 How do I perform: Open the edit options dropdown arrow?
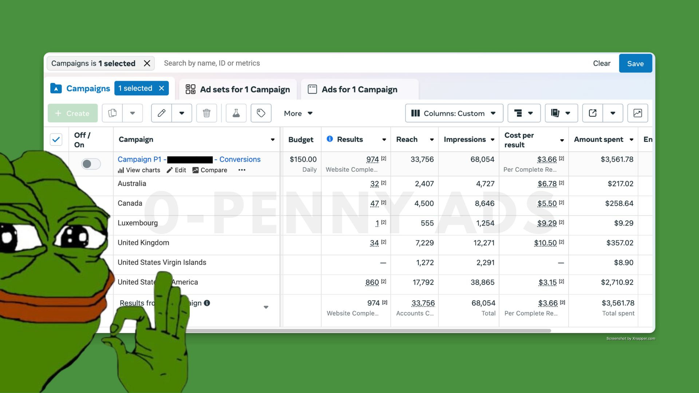pos(182,113)
